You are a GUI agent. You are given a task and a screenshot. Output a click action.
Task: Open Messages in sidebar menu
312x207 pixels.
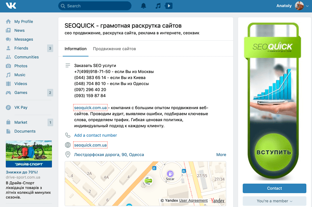point(24,39)
